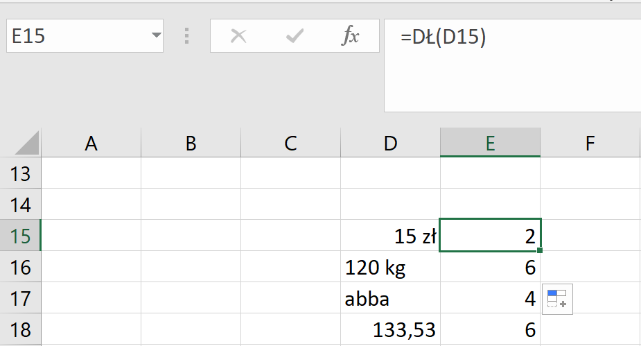This screenshot has height=346, width=641.
Task: Click cell containing 120 kg
Action: [391, 268]
